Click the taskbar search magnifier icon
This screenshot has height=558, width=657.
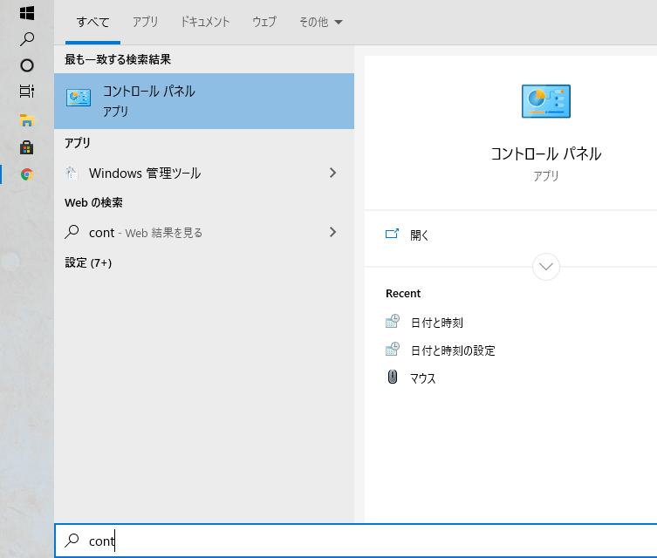pyautogui.click(x=27, y=39)
